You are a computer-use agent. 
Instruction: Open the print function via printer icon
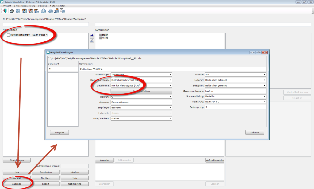click(12, 10)
